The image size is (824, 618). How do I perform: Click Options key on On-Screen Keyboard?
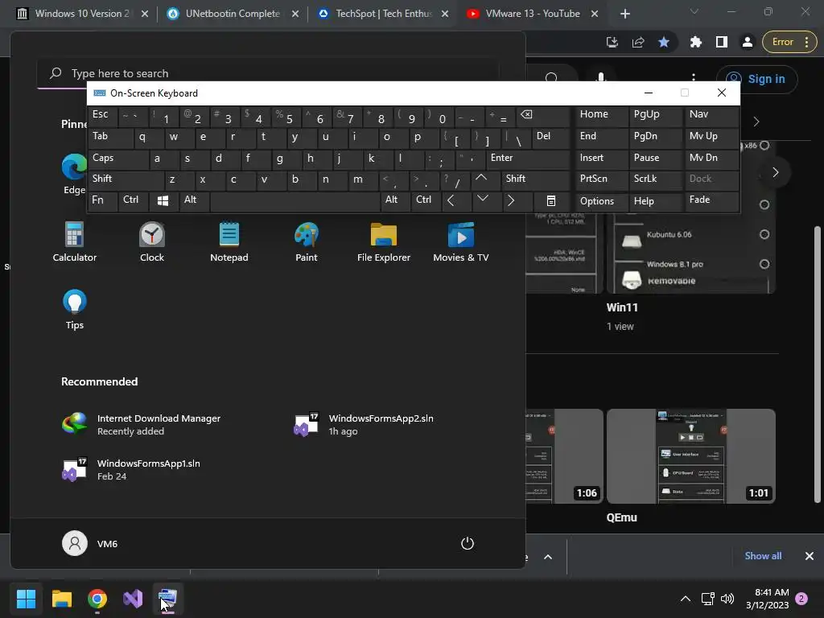(600, 201)
